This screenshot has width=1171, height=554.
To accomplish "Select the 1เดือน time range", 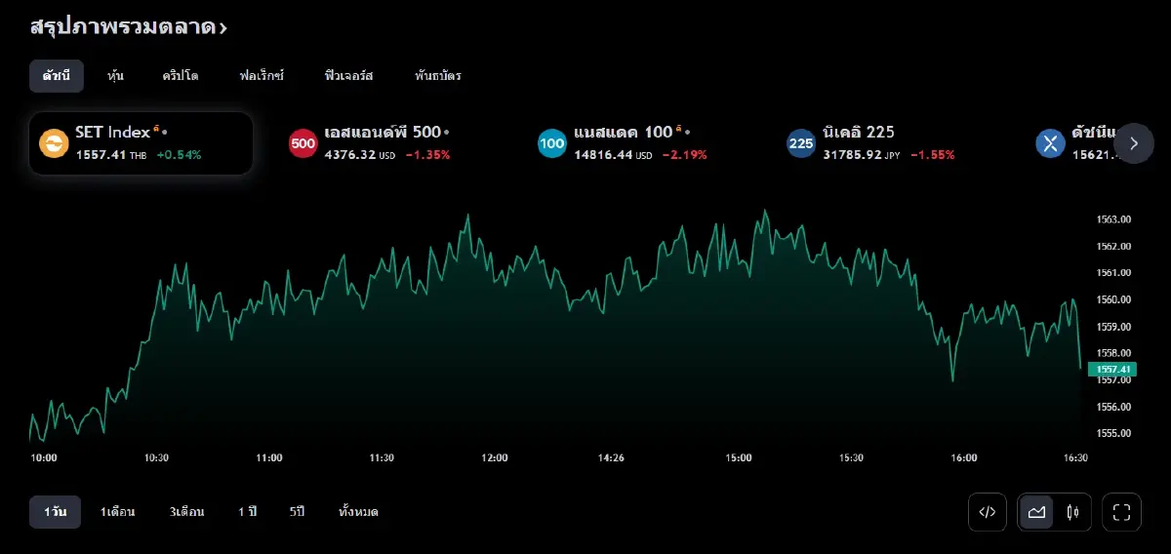I will (117, 512).
